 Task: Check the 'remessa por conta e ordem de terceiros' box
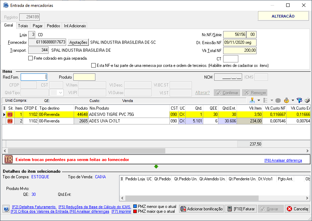[x=93, y=65]
